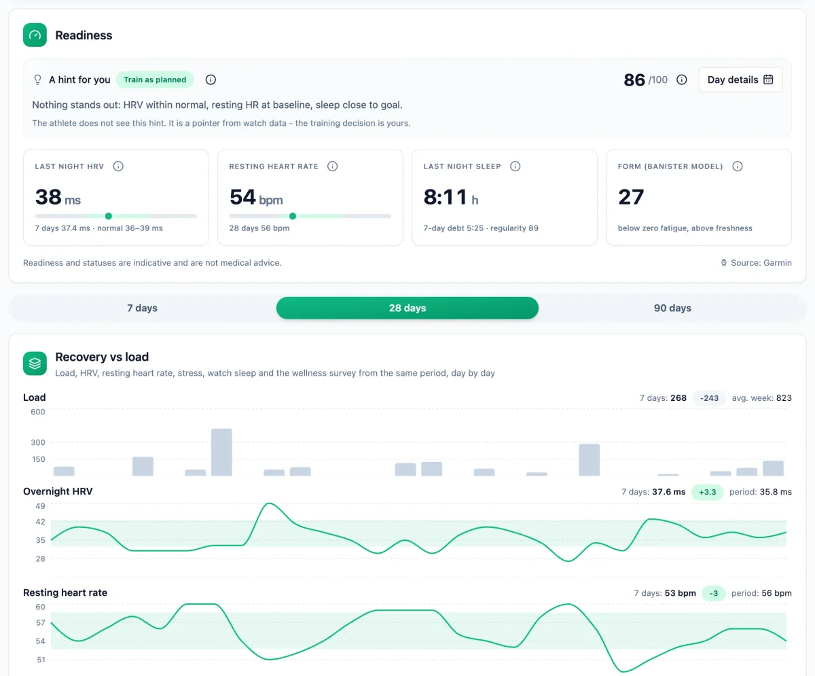Screen dimensions: 815x676
Task: Click the calendar icon in Day details
Action: (768, 79)
